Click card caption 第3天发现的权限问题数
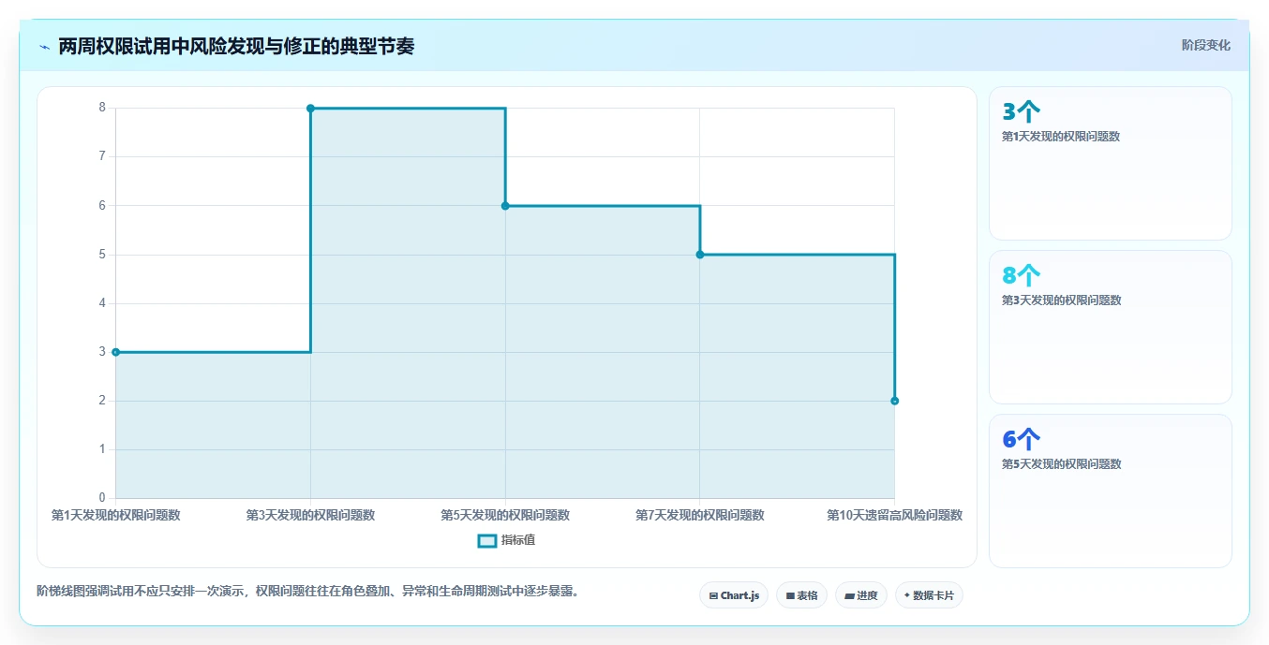 (1061, 301)
